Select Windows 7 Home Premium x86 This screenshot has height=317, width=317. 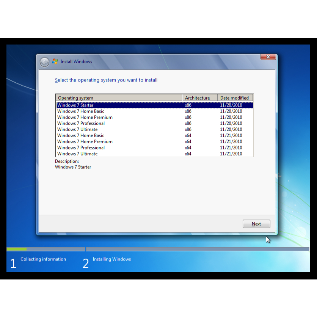(155, 117)
